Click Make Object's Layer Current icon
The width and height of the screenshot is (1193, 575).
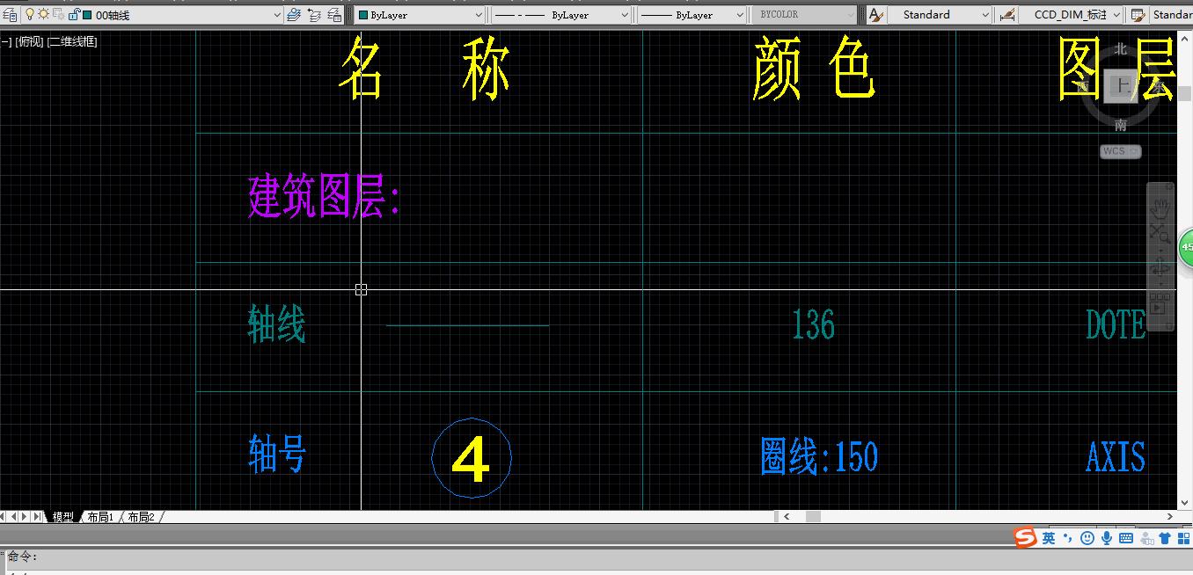coord(294,15)
